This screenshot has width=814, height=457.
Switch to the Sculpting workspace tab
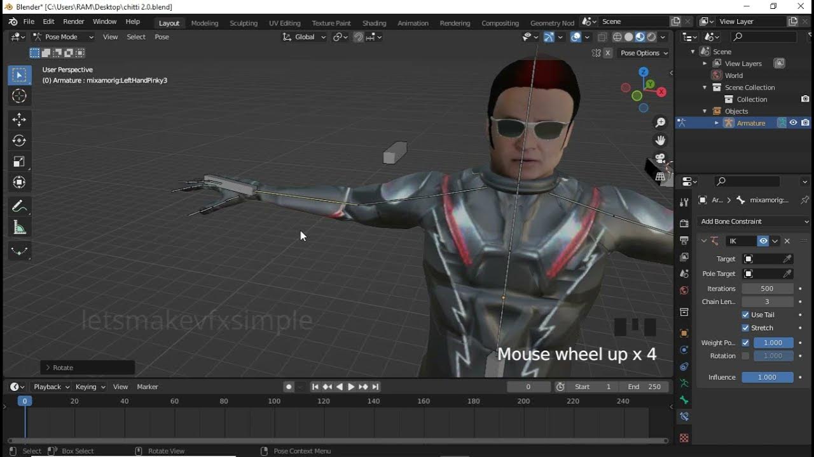(x=244, y=23)
